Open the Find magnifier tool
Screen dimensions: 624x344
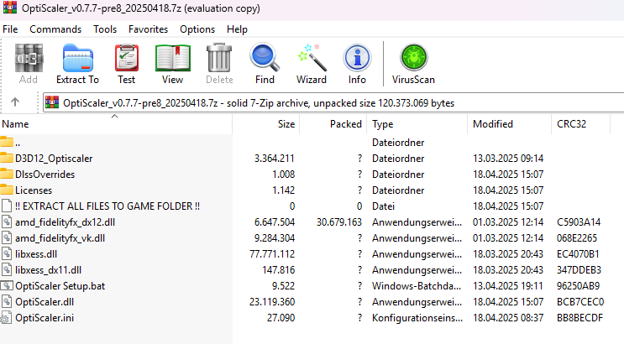[265, 58]
